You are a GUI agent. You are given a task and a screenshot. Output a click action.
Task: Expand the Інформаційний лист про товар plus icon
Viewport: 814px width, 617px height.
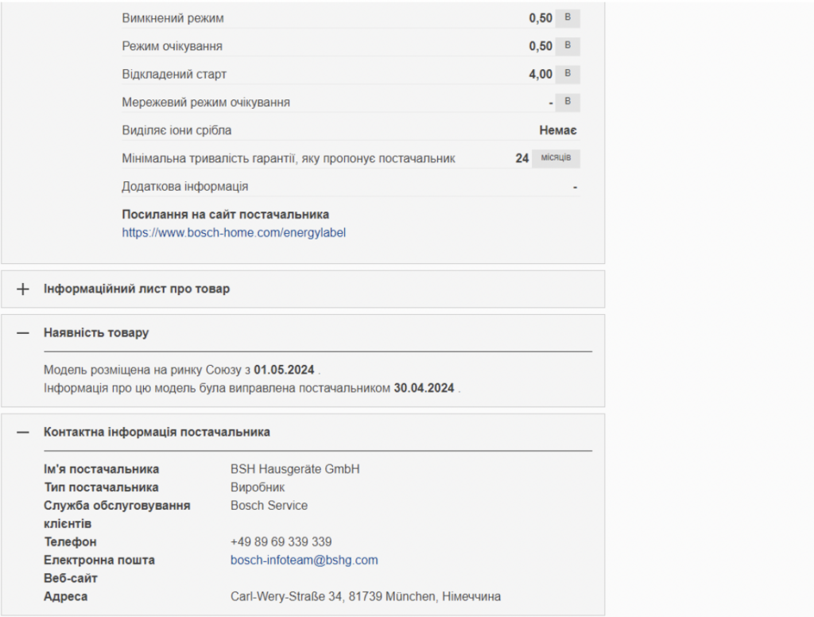pyautogui.click(x=23, y=289)
